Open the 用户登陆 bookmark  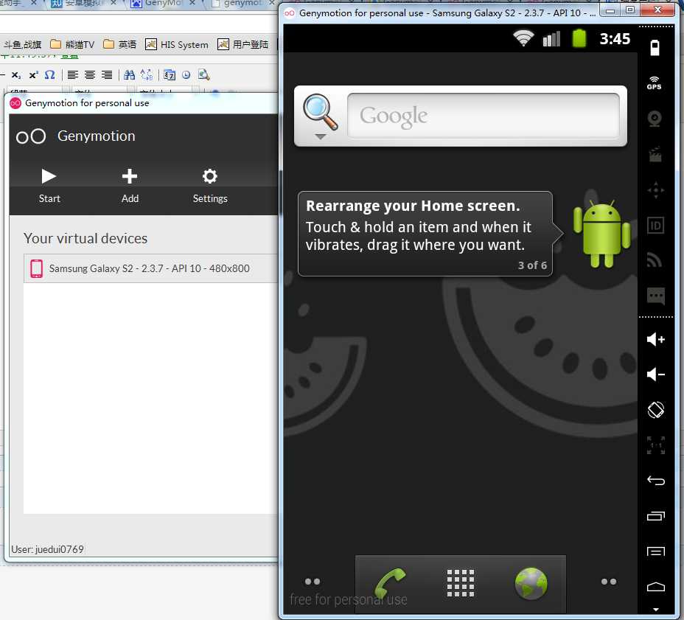(x=243, y=44)
